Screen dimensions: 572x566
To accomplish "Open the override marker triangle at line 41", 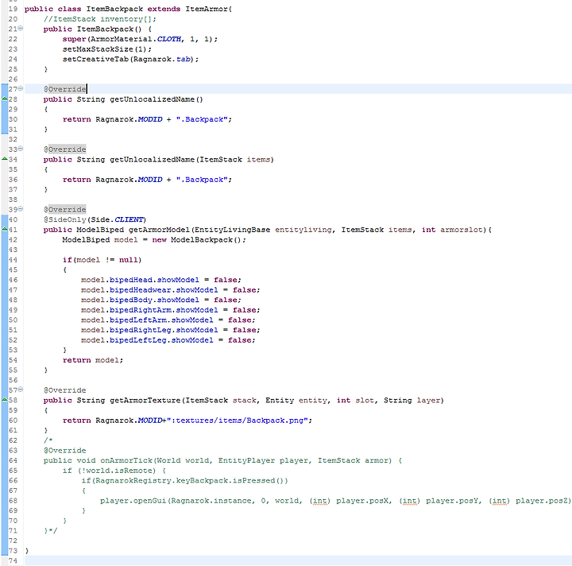I will pos(5,229).
